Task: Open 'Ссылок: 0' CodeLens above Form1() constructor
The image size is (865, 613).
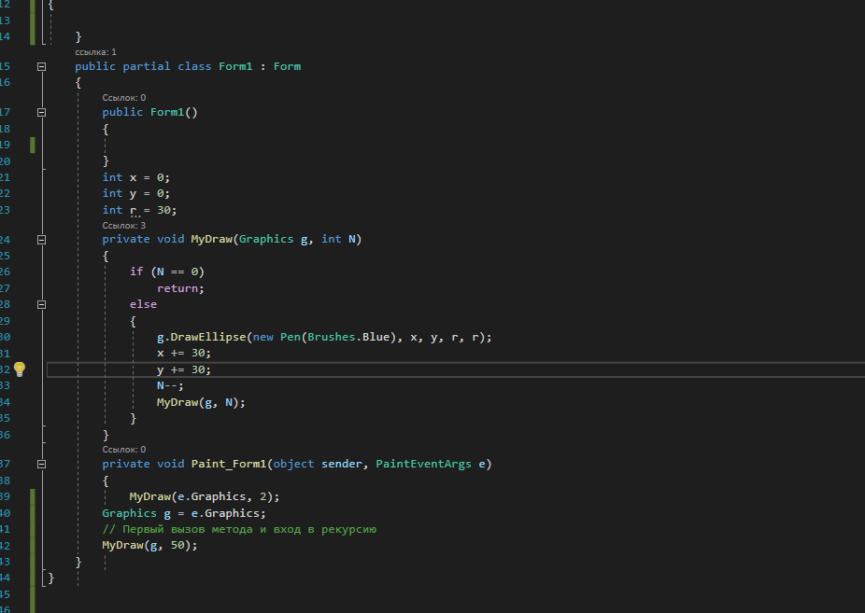Action: click(x=124, y=98)
